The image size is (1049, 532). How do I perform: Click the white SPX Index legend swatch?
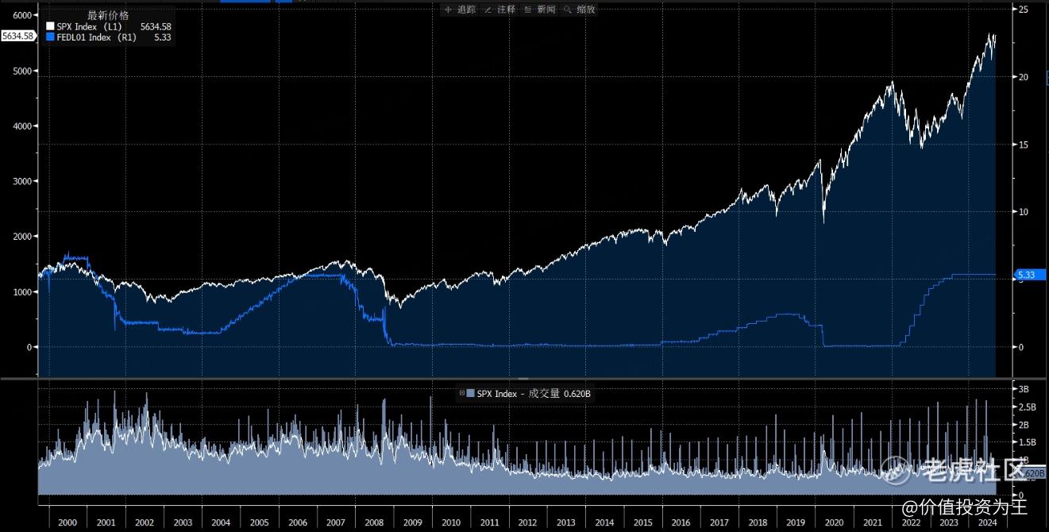[50, 27]
